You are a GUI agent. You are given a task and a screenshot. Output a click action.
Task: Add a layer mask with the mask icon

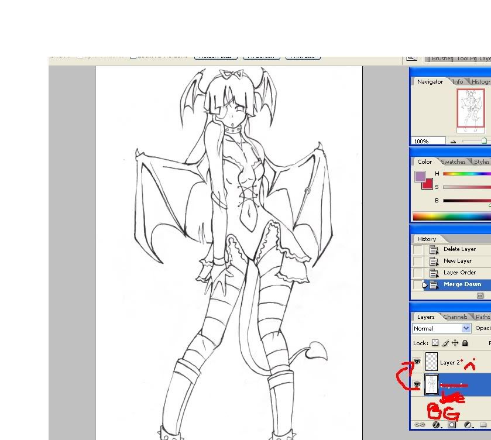(452, 425)
